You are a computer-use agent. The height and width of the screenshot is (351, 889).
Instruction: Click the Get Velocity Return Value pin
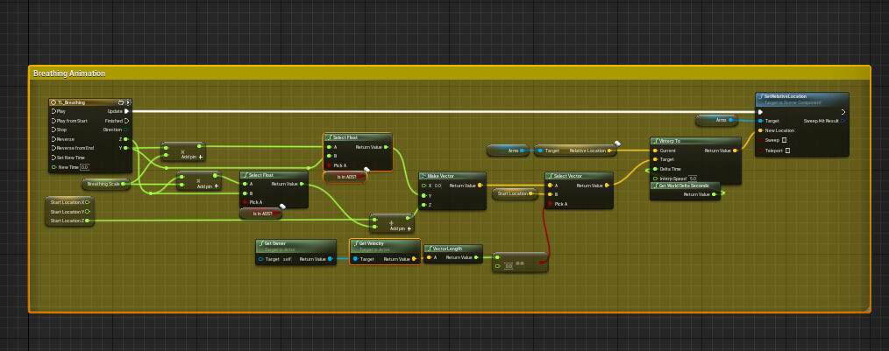click(414, 259)
